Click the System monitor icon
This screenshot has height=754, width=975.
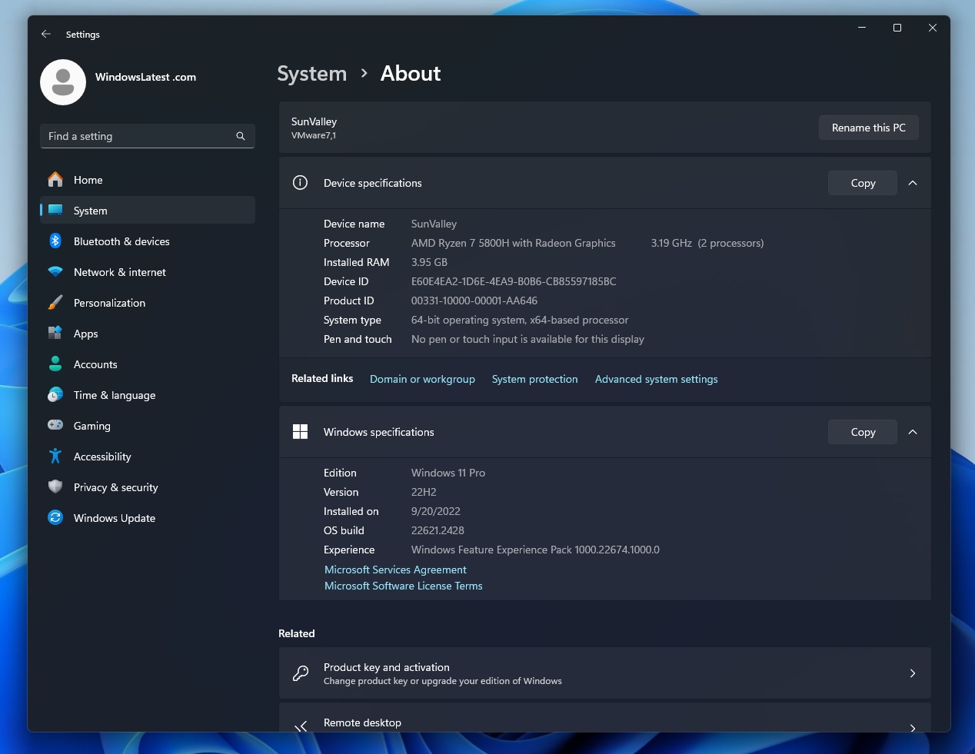click(x=55, y=210)
